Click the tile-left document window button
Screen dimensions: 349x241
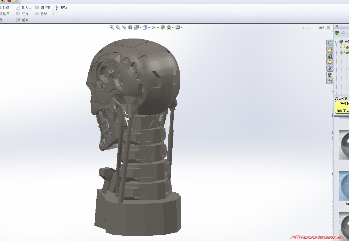coord(303,27)
